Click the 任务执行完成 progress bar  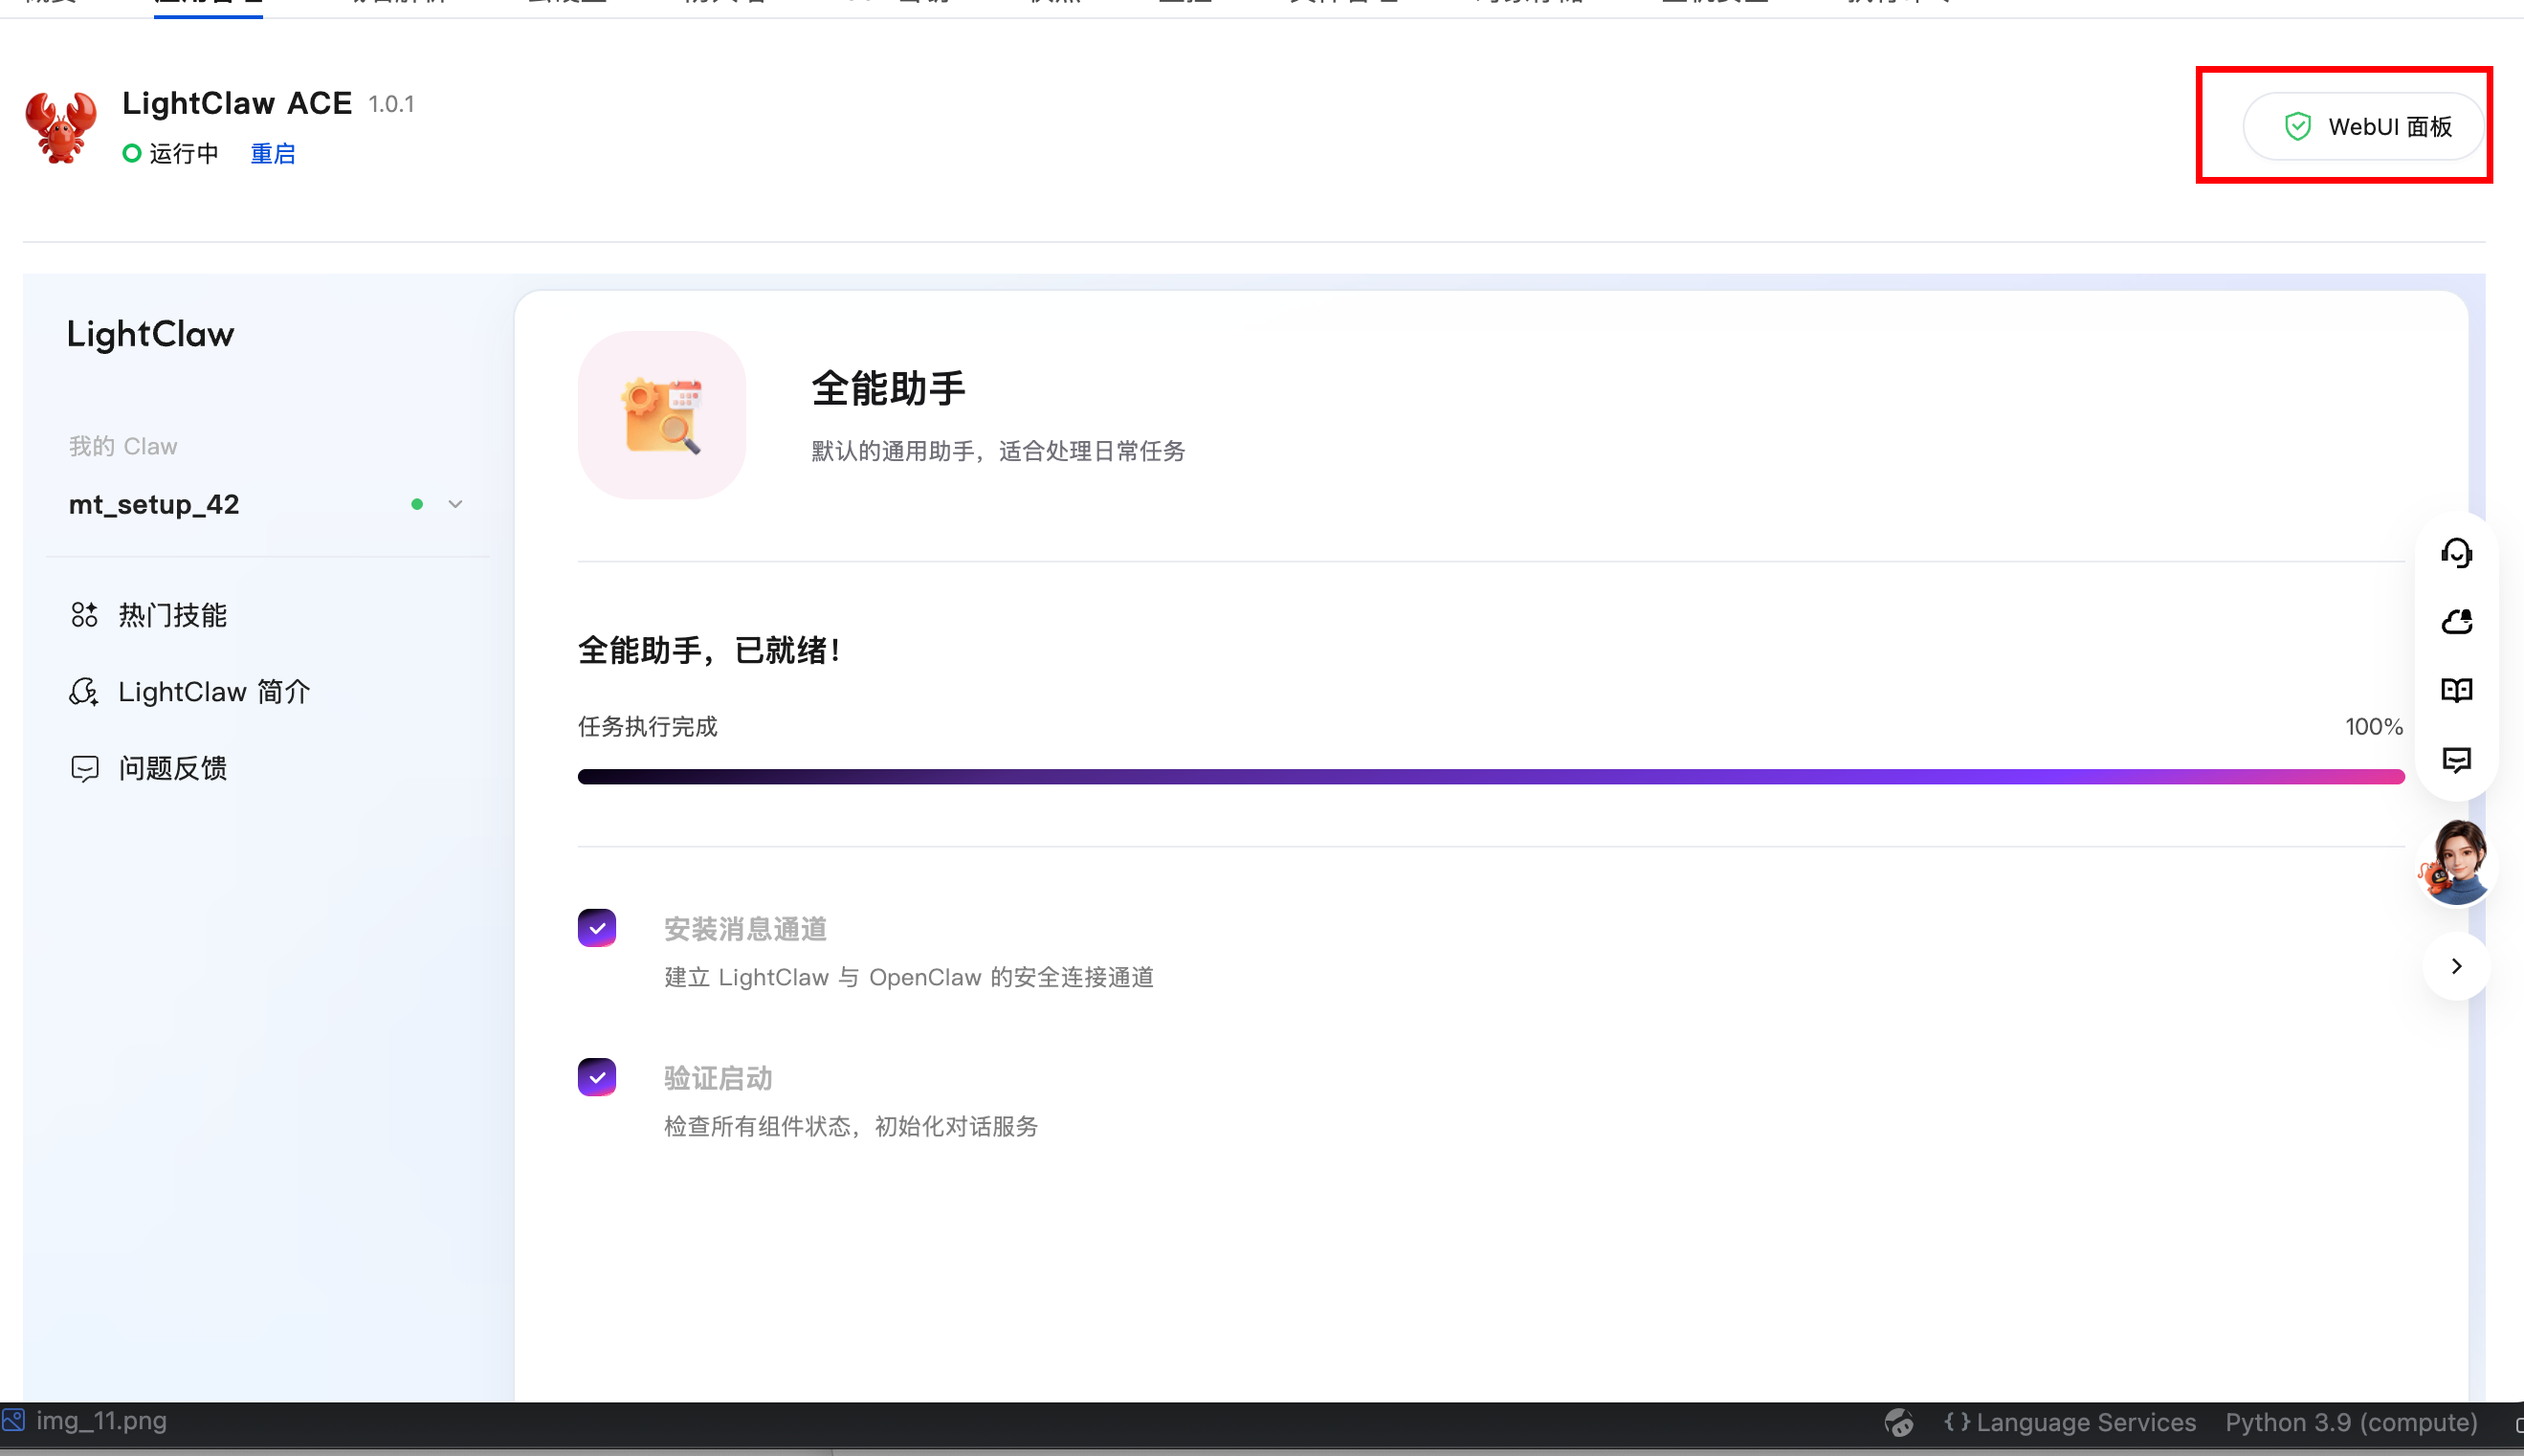1490,776
